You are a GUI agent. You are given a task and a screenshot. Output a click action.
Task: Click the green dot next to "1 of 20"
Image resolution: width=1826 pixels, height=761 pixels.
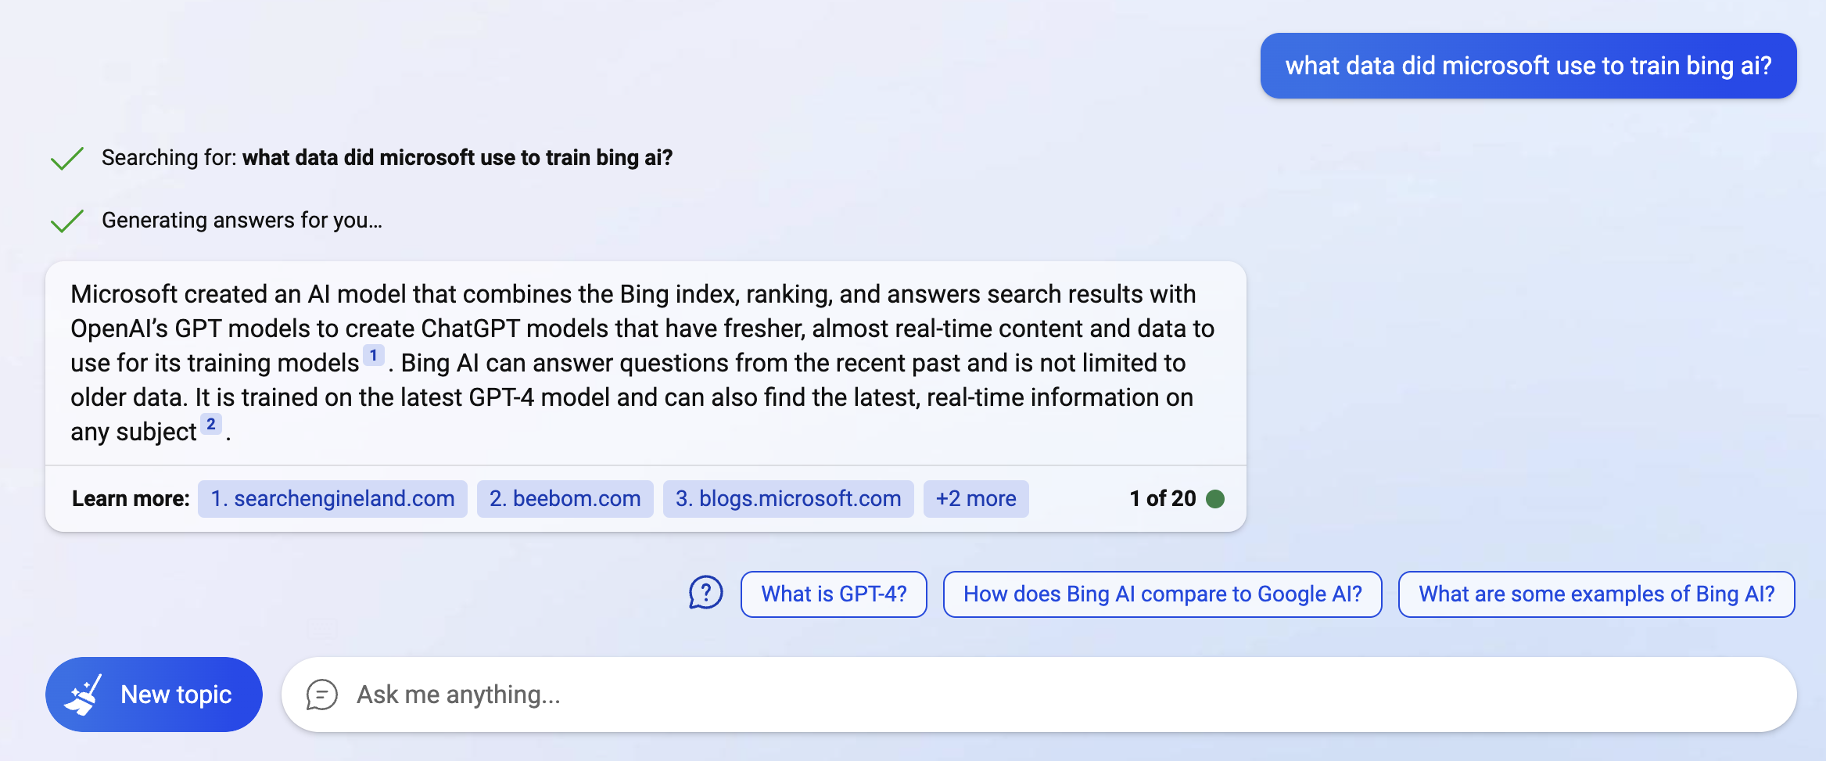coord(1215,499)
